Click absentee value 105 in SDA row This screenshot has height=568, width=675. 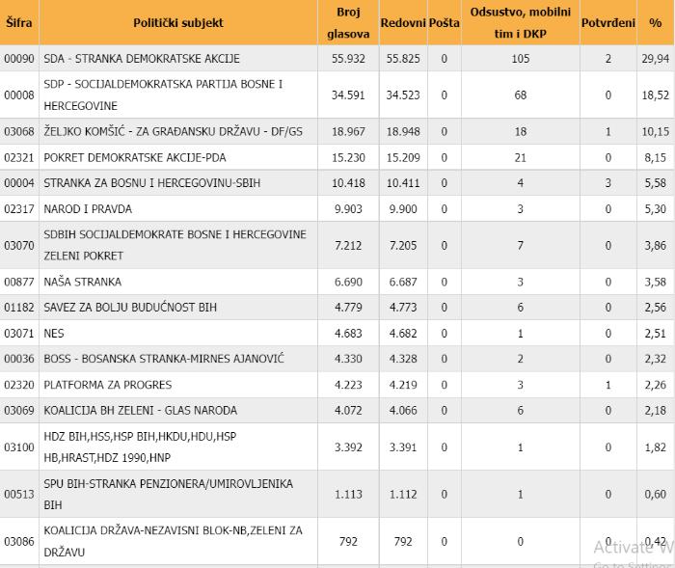click(521, 59)
